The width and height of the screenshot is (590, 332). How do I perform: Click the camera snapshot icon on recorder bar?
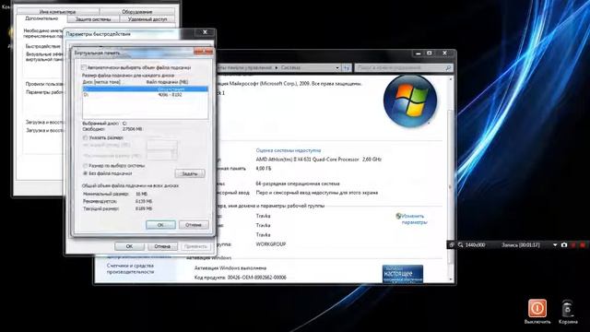564,245
